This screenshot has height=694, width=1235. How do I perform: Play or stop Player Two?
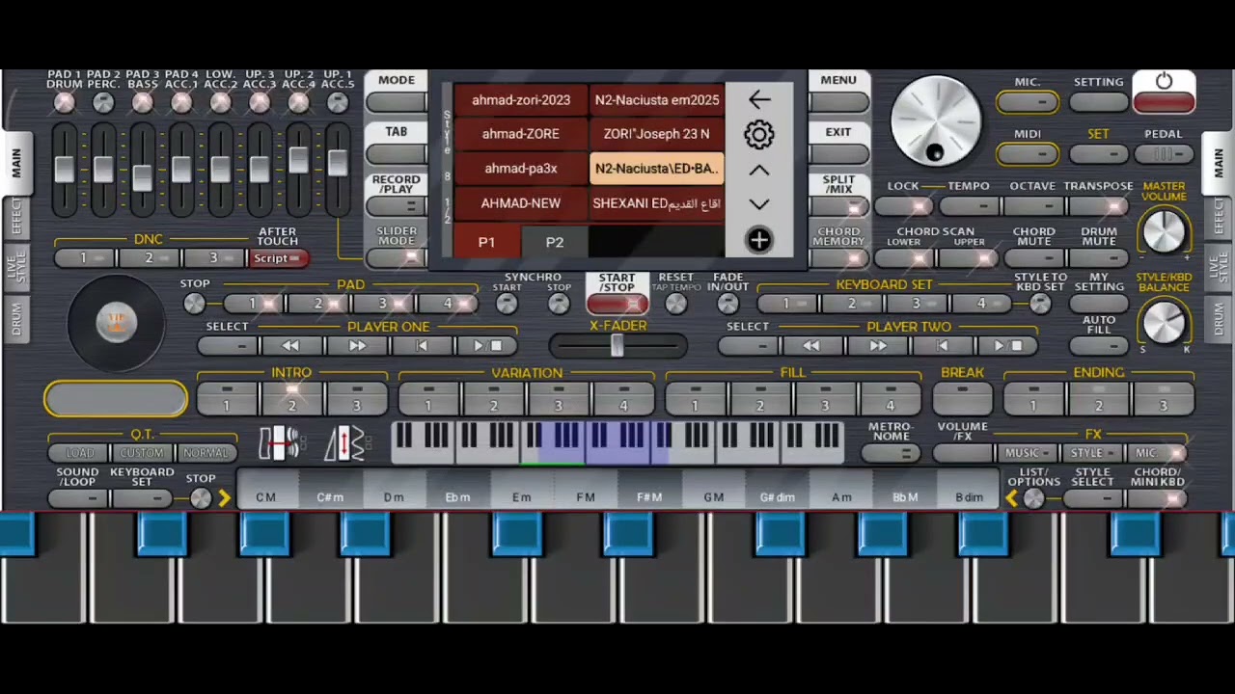point(1006,346)
